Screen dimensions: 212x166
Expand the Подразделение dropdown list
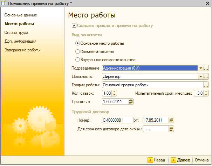click(x=200, y=68)
